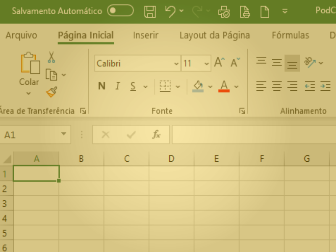This screenshot has width=336, height=252.
Task: Open Print Preview from the quick access toolbar
Action: point(245,12)
